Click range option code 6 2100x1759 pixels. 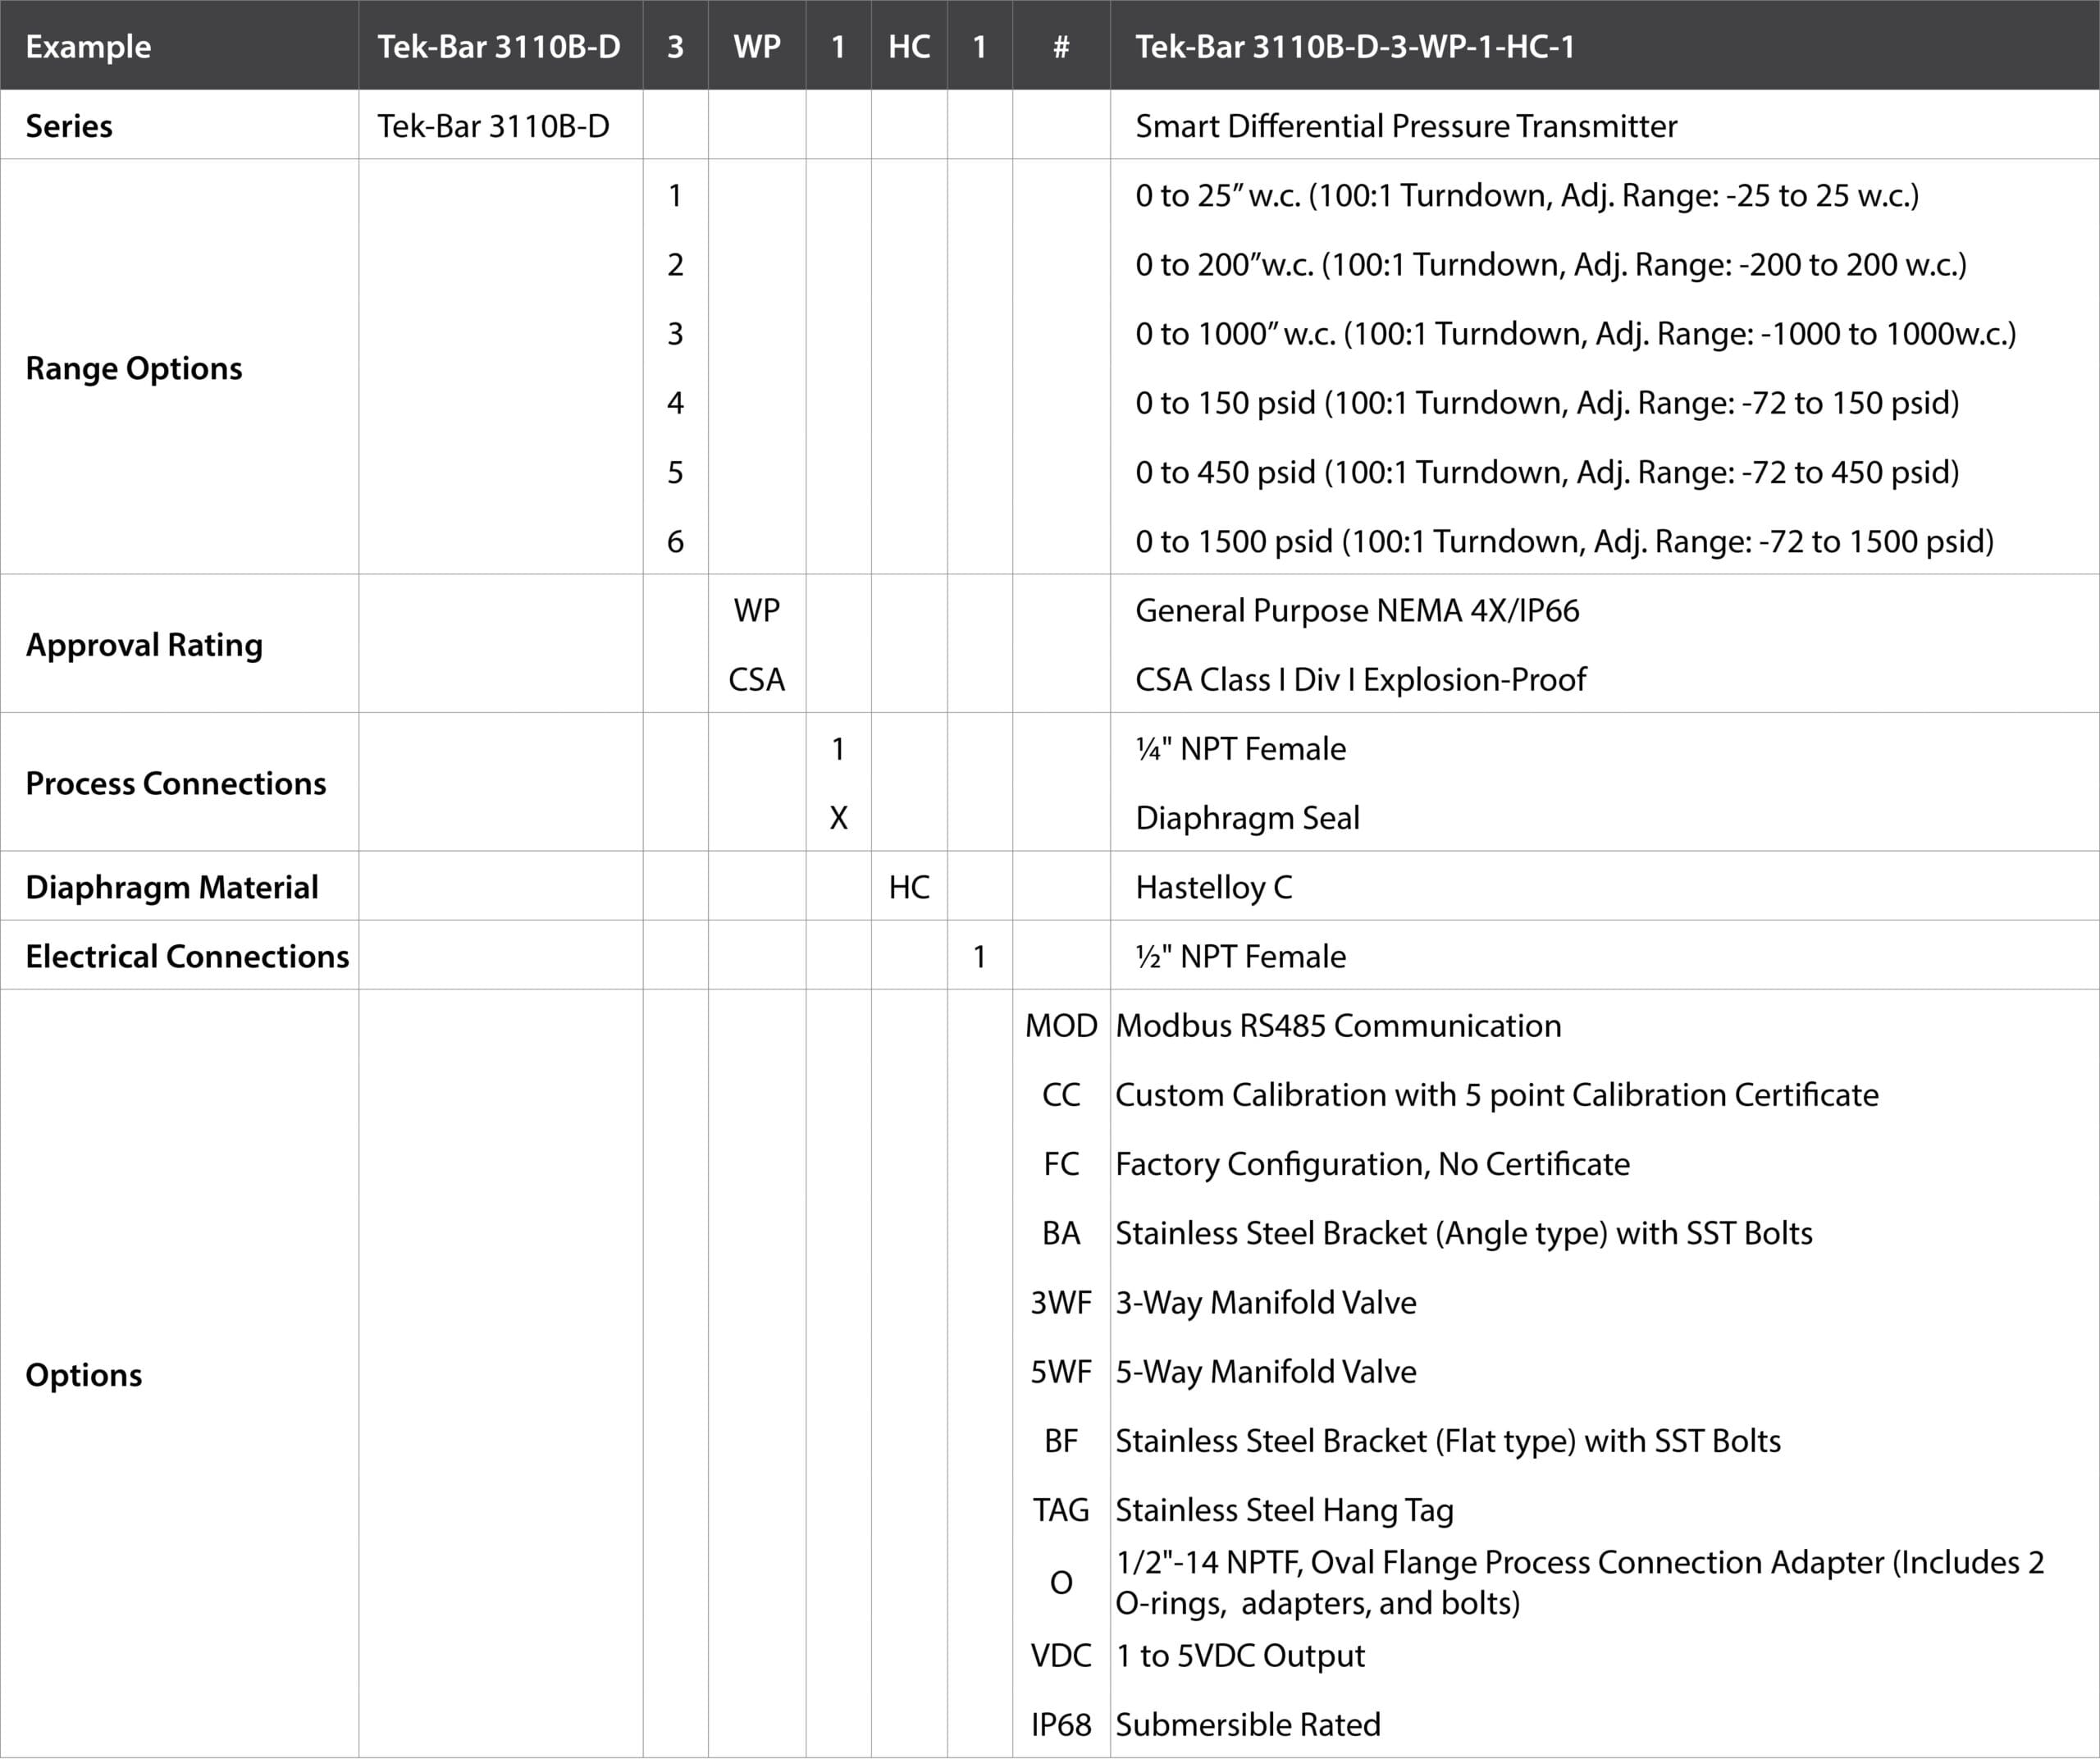675,541
